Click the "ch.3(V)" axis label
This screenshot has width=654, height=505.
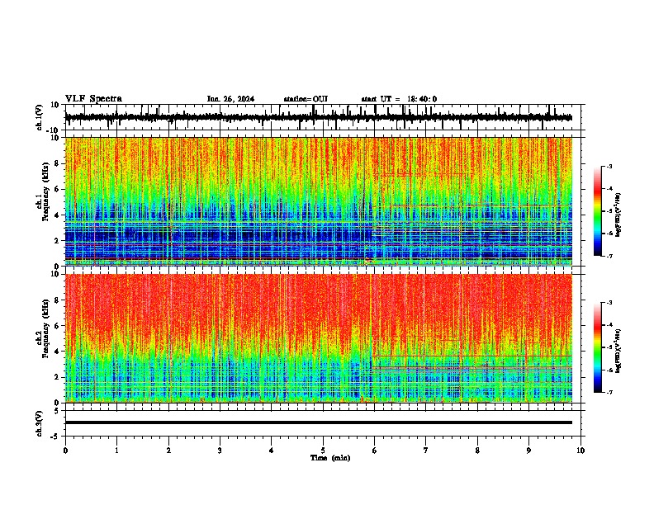40,424
